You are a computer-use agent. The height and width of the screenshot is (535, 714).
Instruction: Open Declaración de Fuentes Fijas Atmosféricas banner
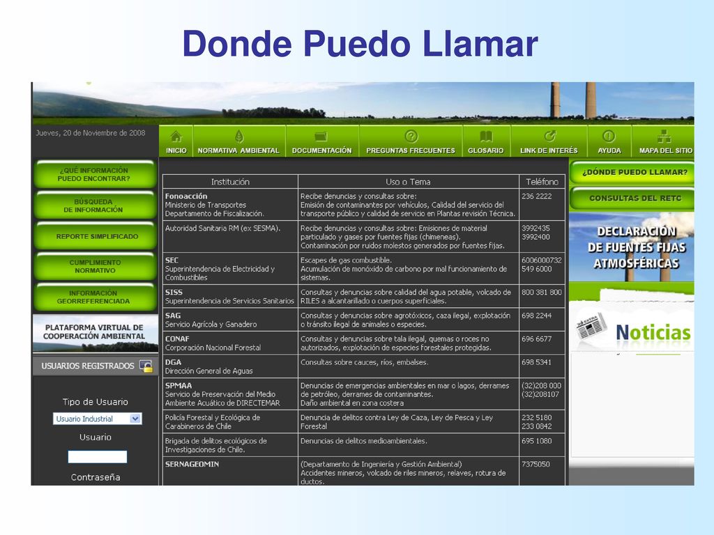632,247
